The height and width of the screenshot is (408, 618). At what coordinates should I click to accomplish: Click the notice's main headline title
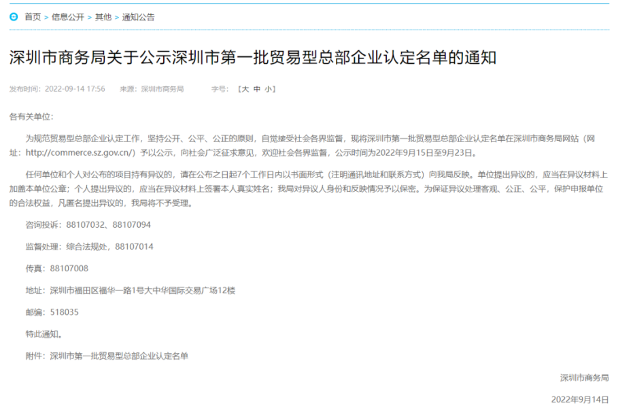pos(253,58)
